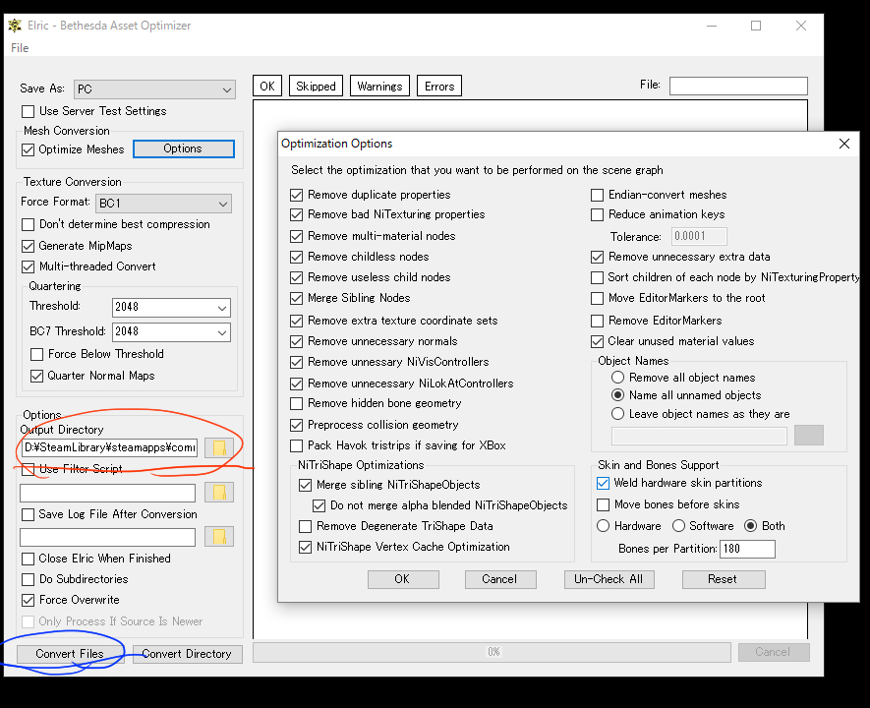Viewport: 870px width, 708px height.
Task: Enable Endian-convert meshes
Action: [598, 196]
